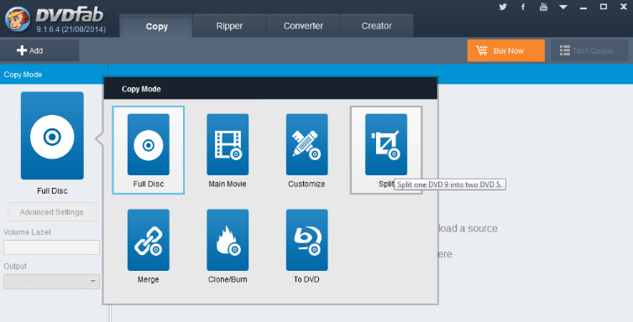Click the Main Movie label text

[228, 184]
